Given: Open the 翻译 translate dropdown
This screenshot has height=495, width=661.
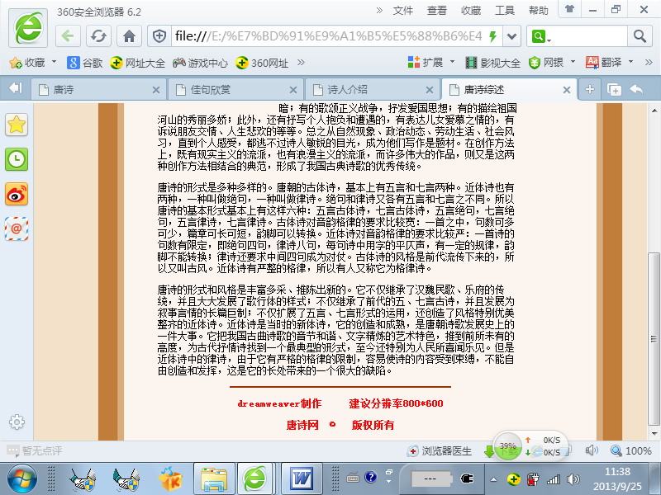Looking at the screenshot, I should coord(632,62).
